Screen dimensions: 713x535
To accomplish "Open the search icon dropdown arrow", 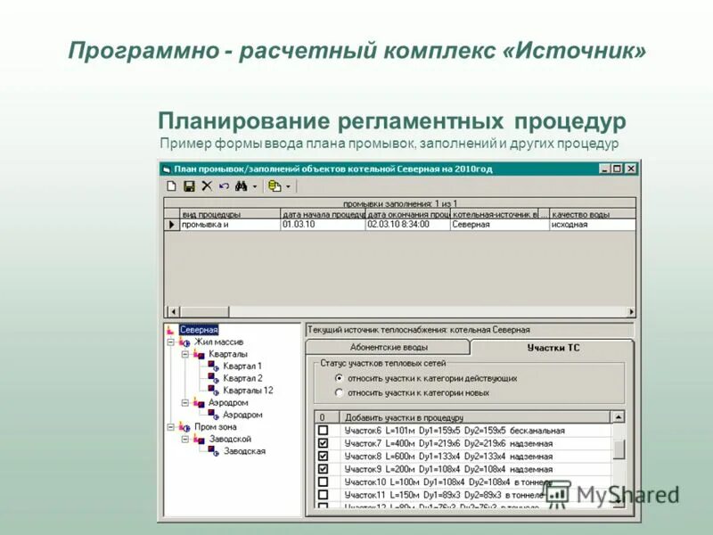I will click(x=255, y=185).
